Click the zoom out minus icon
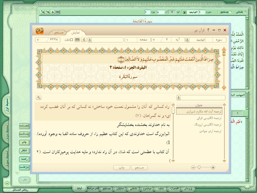This screenshot has width=257, height=193. [x=193, y=167]
